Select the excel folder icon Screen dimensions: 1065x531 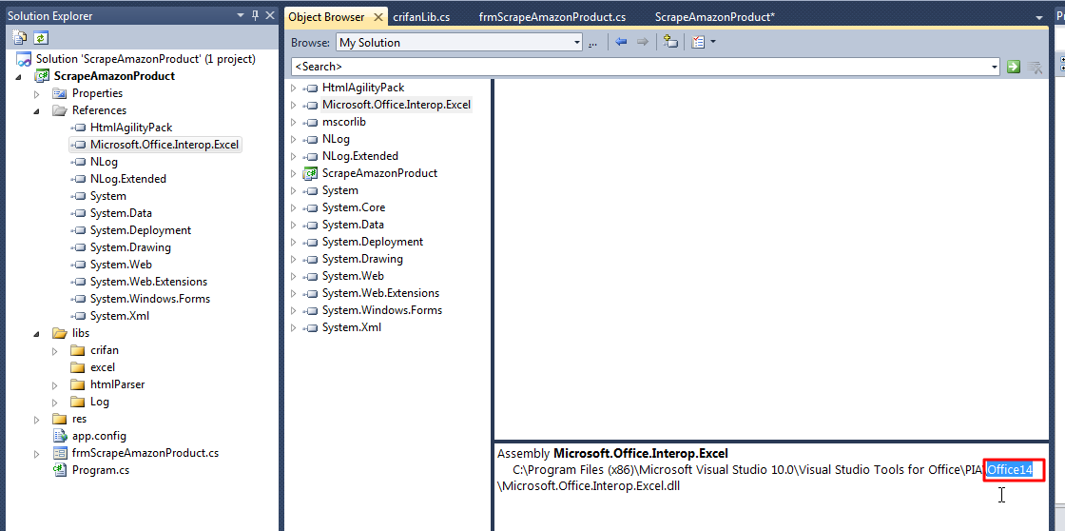point(77,367)
